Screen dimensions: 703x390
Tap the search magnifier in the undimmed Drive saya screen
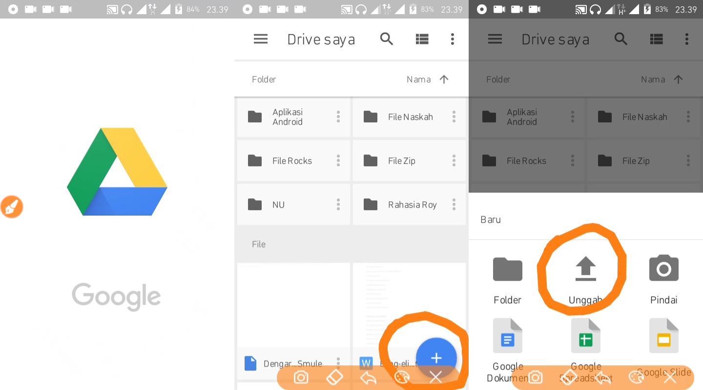click(x=387, y=39)
